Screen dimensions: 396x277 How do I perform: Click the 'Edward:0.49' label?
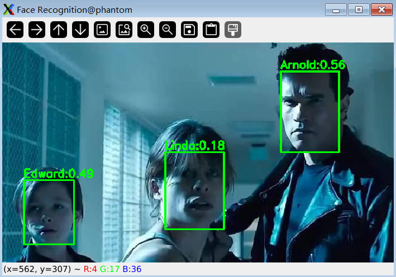(x=59, y=174)
